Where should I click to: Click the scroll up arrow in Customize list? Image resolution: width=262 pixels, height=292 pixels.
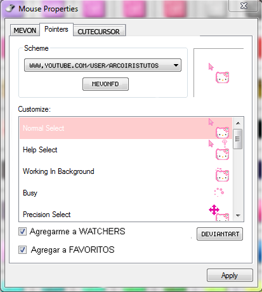[238, 123]
